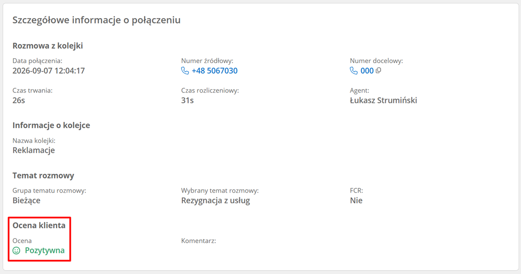Click the Numer źródłowy label

[207, 61]
